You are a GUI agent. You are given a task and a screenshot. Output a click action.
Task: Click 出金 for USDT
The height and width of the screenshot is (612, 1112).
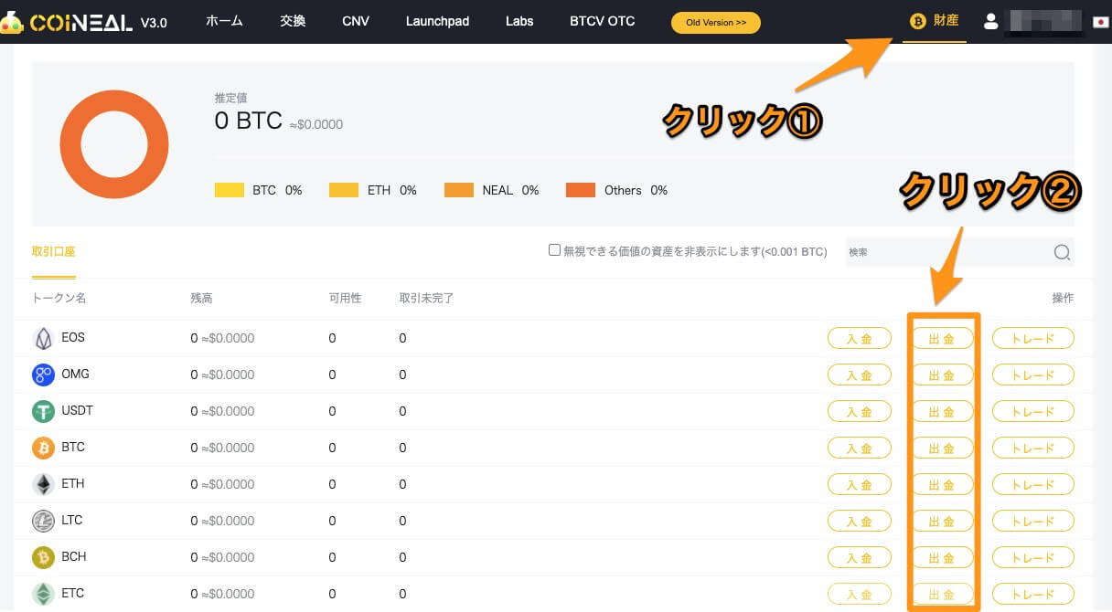(x=942, y=411)
